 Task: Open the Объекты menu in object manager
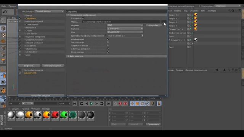[x=194, y=11]
